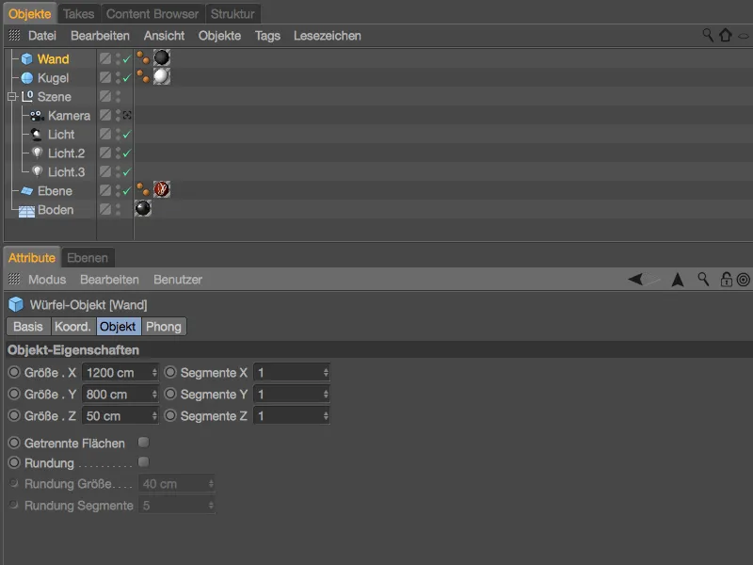Switch to the Ebenen tab
Screen dimensions: 753x565
tap(88, 258)
